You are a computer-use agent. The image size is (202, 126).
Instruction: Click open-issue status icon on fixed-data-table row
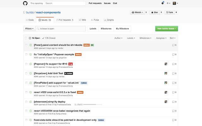(31, 120)
